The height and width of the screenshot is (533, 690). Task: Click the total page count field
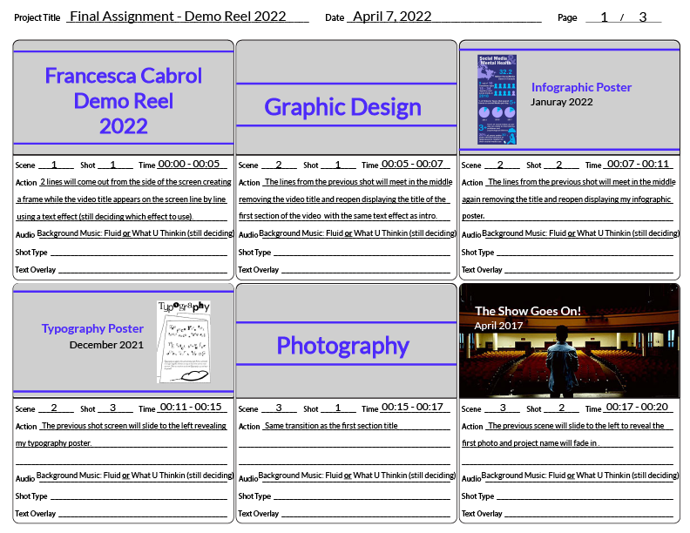(643, 17)
